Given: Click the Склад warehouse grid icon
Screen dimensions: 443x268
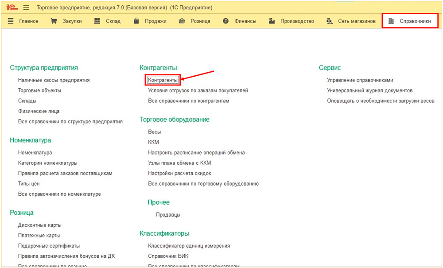Looking at the screenshot, I should (x=97, y=21).
